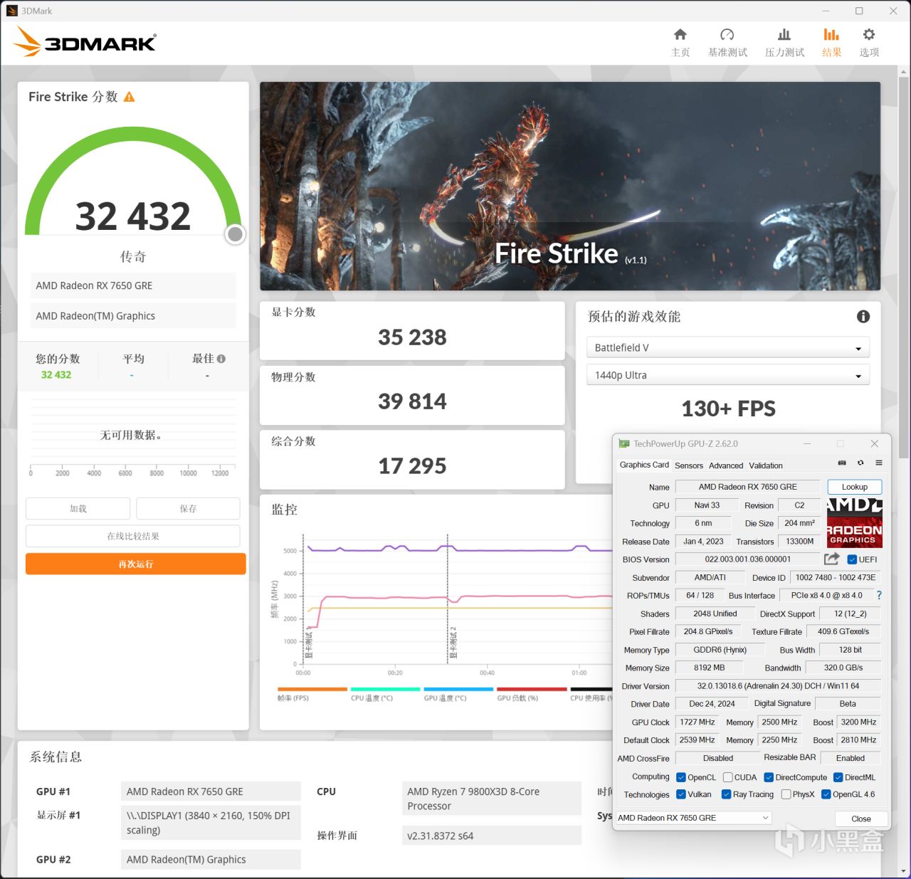Open the GPU-Z Advanced tab
The width and height of the screenshot is (911, 879).
pyautogui.click(x=726, y=465)
